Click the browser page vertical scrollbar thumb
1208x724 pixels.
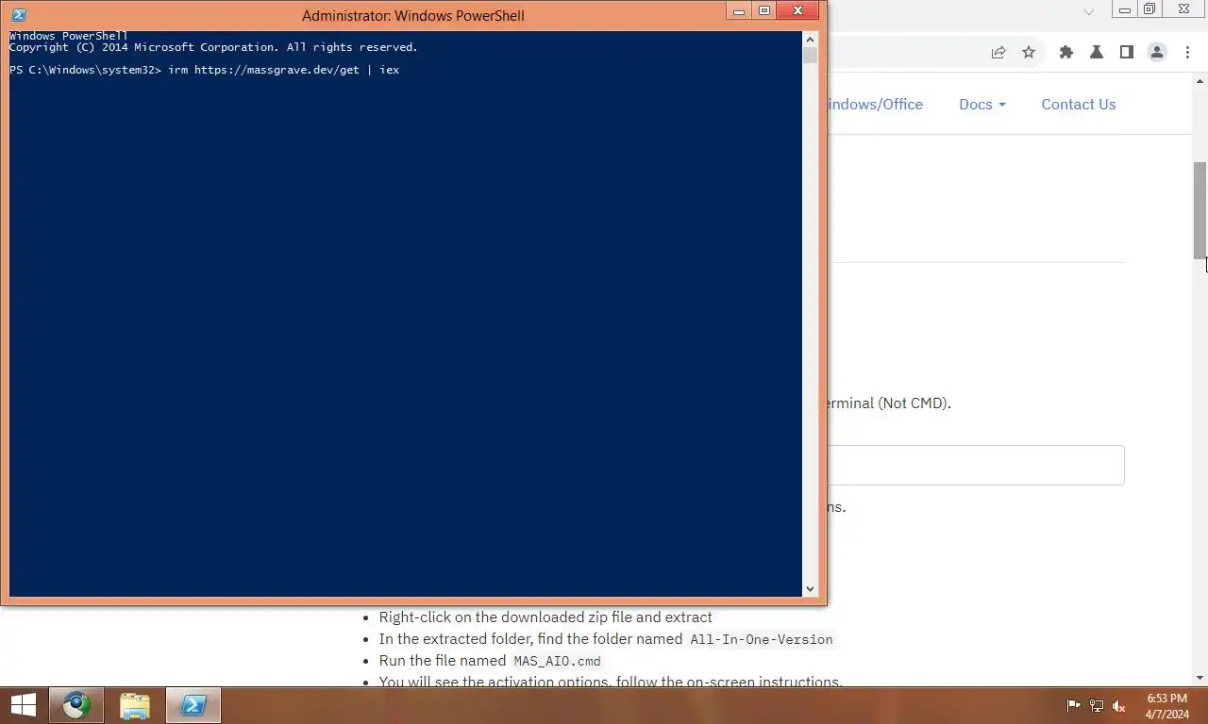(1200, 209)
